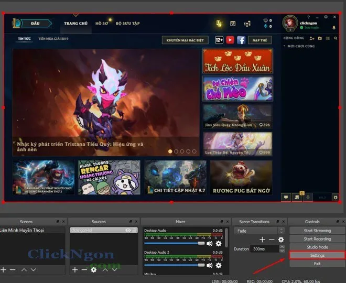This screenshot has width=346, height=283.
Task: Click the add friend icon
Action: pos(312,38)
